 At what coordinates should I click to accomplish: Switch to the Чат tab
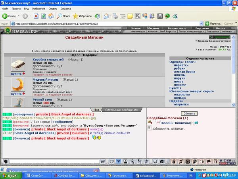pyautogui.click(x=96, y=110)
